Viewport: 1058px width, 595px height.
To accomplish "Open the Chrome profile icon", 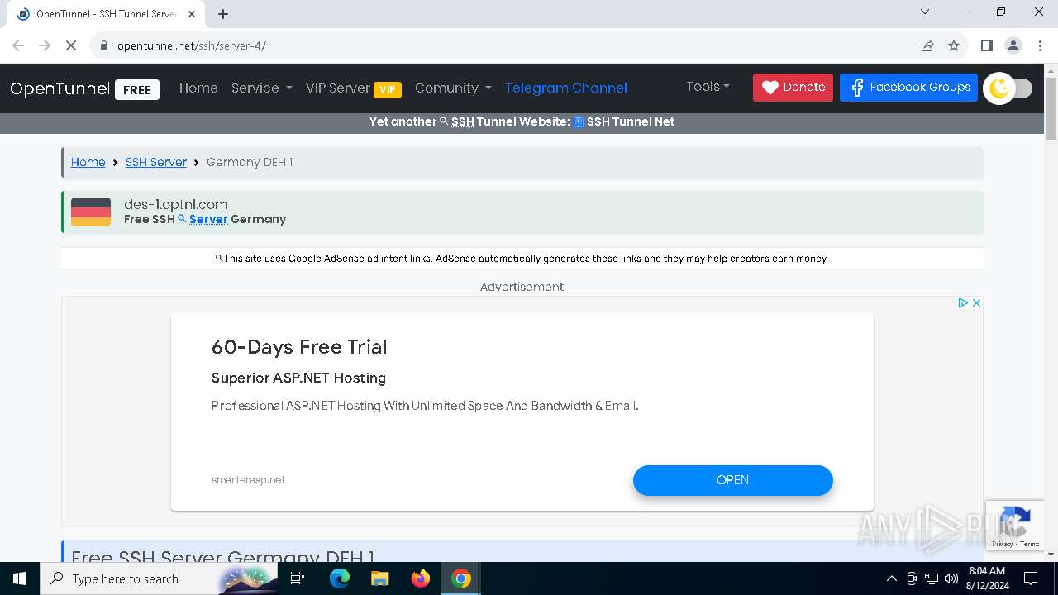I will (x=1013, y=45).
